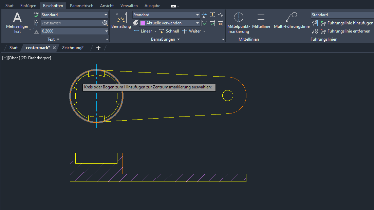Switch to the Parametrisch ribbon tab
This screenshot has height=210, width=374.
coord(81,6)
